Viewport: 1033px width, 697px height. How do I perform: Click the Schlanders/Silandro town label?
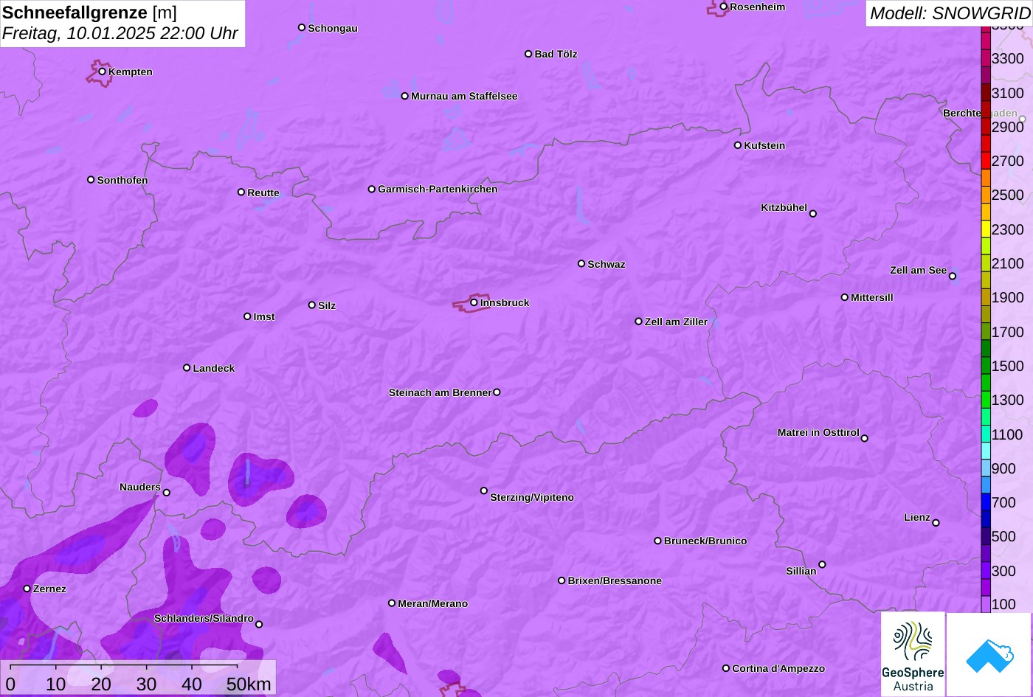(x=204, y=618)
